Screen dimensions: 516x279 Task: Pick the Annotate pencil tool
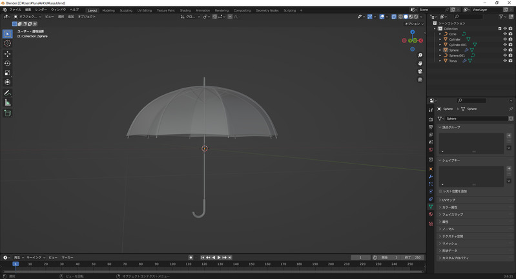tap(8, 93)
